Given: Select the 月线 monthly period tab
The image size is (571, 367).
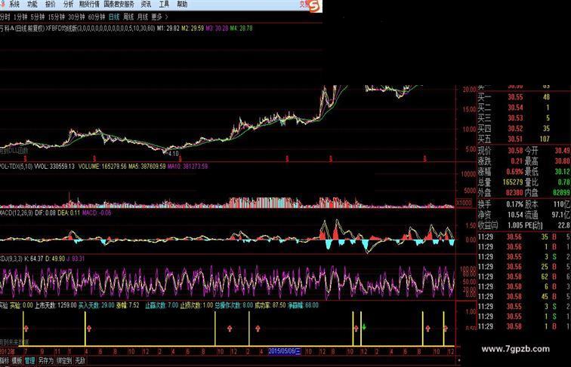Looking at the screenshot, I should pyautogui.click(x=143, y=17).
